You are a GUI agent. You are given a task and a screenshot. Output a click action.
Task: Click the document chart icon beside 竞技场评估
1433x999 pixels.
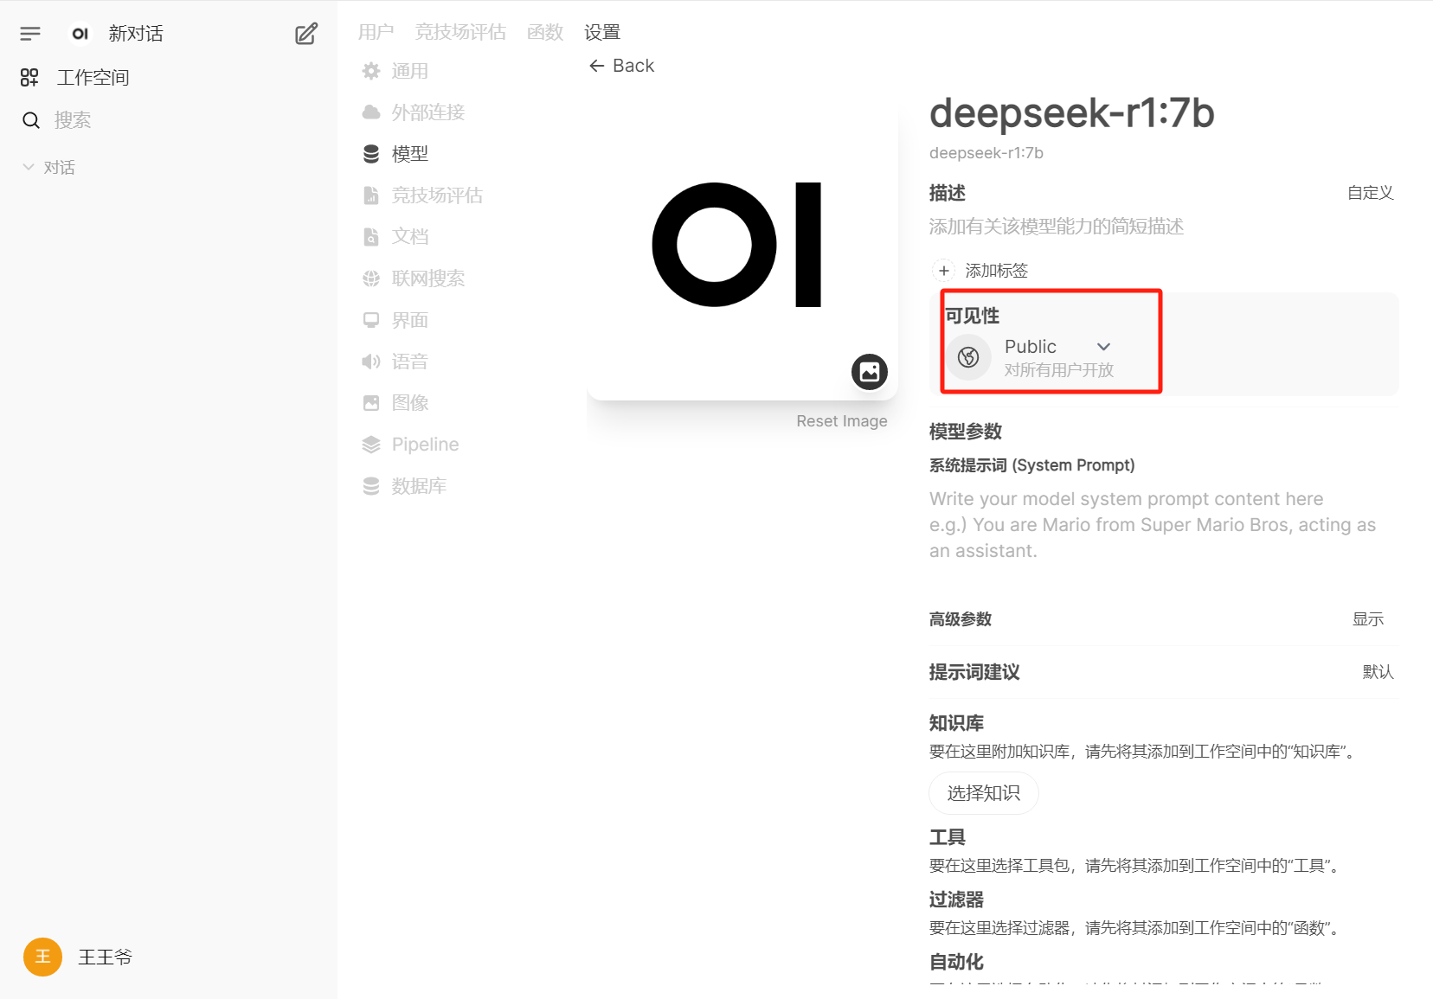coord(371,195)
